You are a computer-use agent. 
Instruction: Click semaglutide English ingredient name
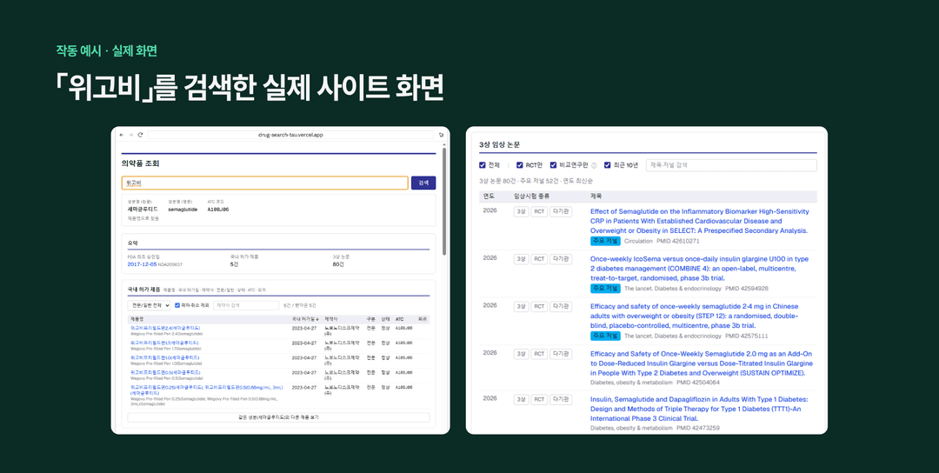point(183,210)
